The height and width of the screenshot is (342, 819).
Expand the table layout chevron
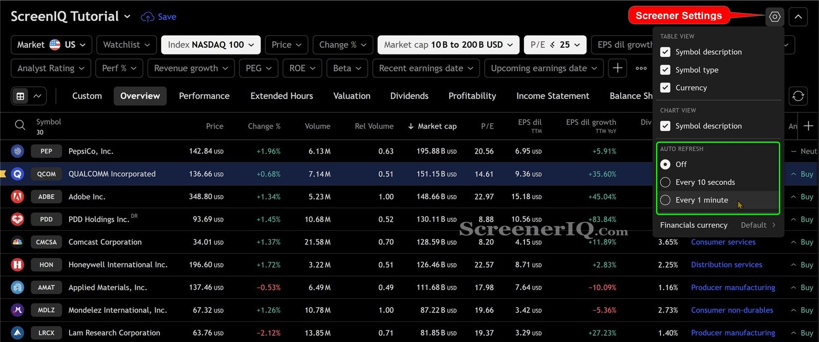pyautogui.click(x=37, y=96)
